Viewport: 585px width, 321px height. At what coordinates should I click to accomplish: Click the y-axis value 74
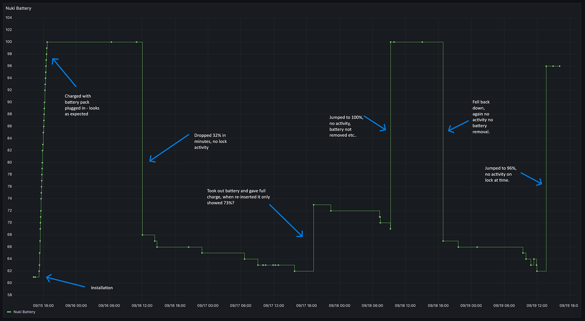click(9, 199)
